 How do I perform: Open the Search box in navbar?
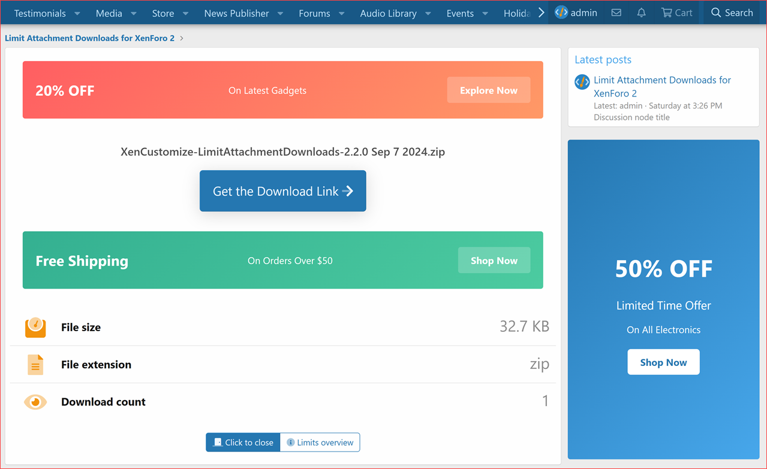732,13
